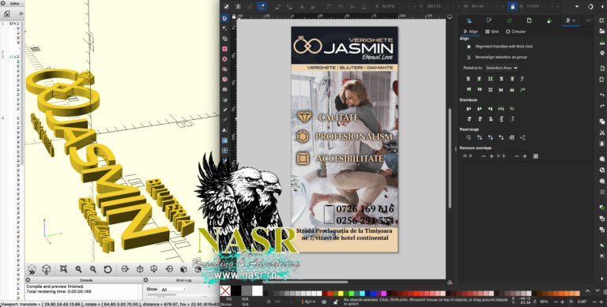Toggle width/height lock ratio button

pos(512,6)
